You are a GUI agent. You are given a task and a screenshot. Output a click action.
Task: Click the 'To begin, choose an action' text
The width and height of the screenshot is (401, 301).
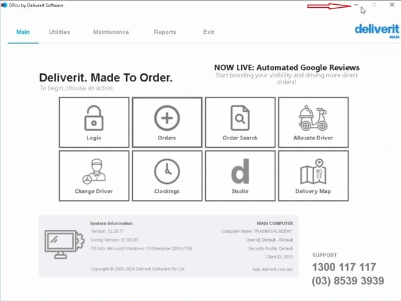click(76, 88)
